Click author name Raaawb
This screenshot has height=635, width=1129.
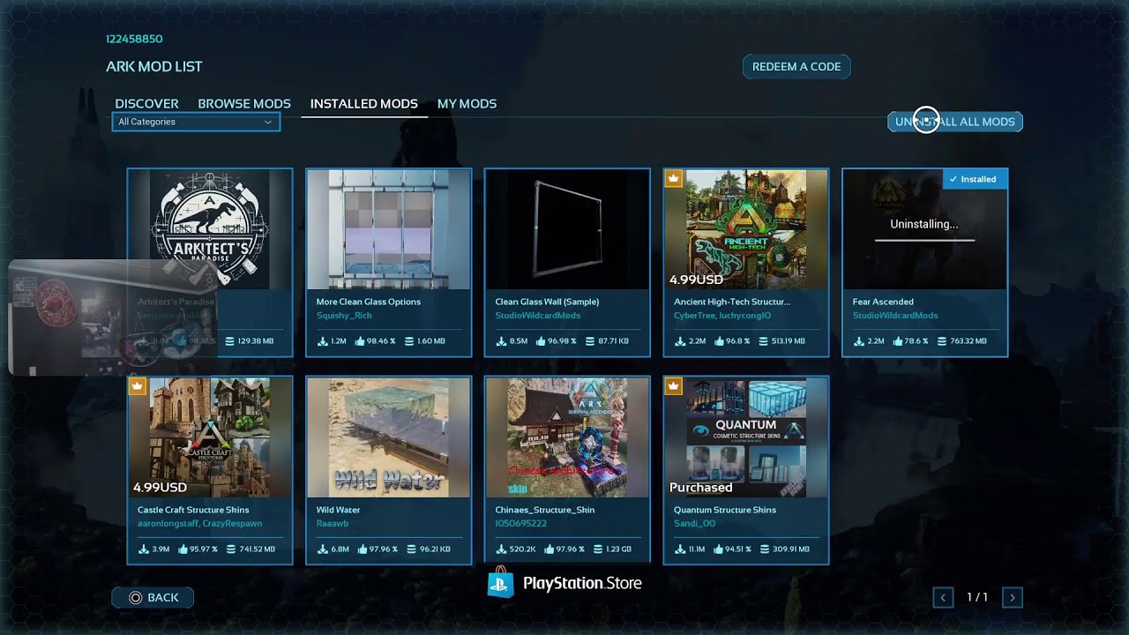[334, 524]
